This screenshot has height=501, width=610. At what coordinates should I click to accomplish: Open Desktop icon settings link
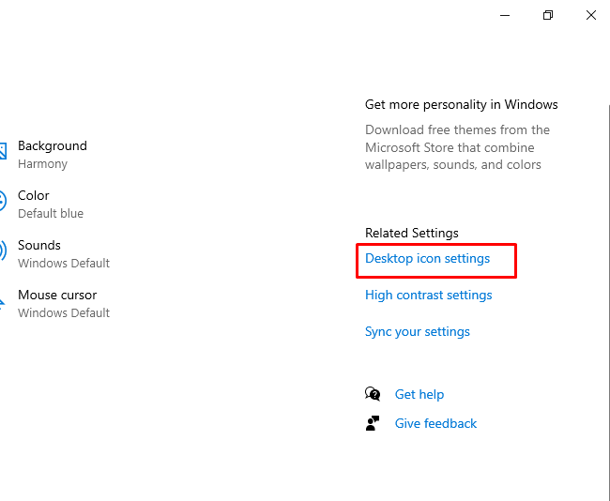coord(427,259)
